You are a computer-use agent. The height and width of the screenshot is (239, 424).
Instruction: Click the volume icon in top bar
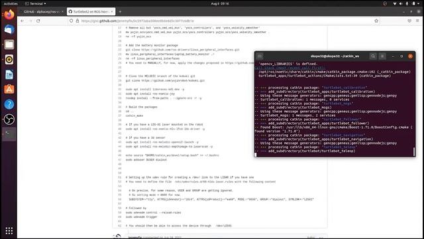[x=400, y=3]
